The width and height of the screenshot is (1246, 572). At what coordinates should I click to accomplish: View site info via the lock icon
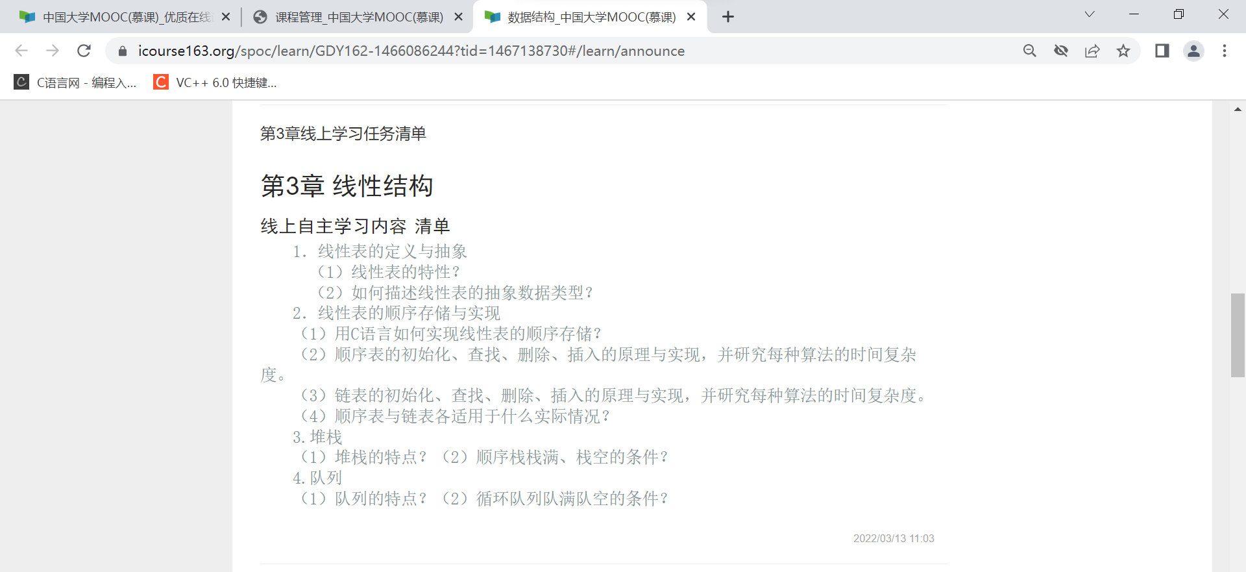pyautogui.click(x=123, y=51)
